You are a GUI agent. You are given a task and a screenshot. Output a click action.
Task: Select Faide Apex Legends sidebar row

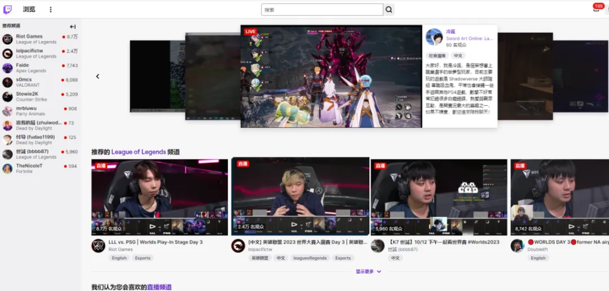click(40, 68)
